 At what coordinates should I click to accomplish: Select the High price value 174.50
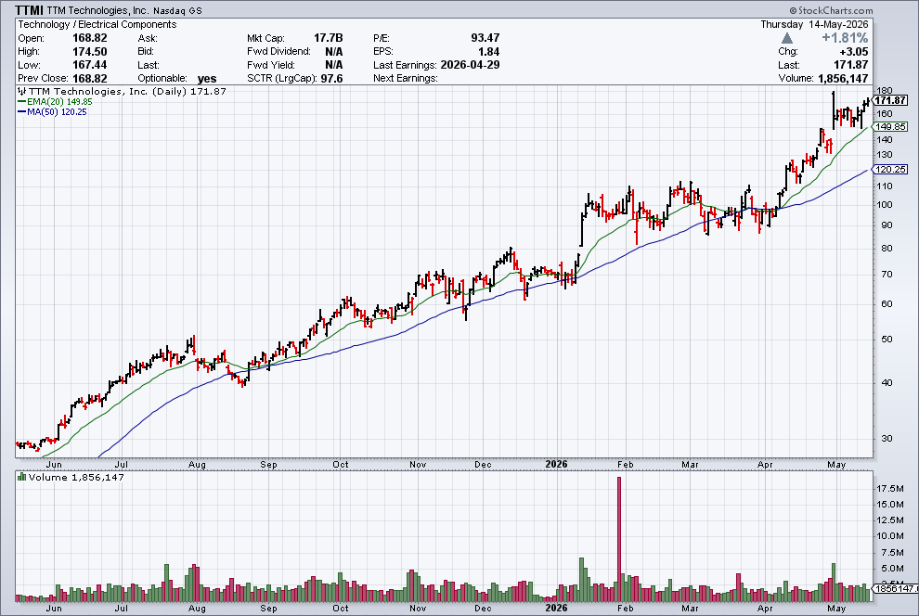coord(90,52)
